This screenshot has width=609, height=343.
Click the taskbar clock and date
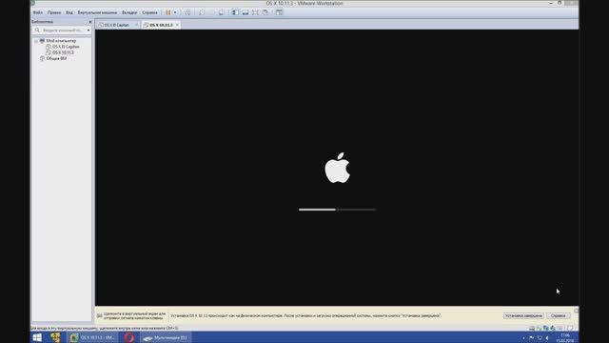565,338
